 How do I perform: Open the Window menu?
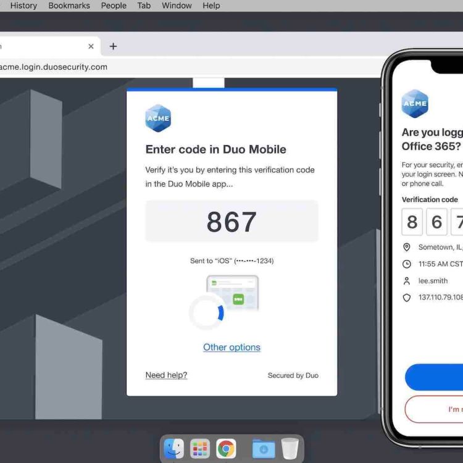point(177,6)
